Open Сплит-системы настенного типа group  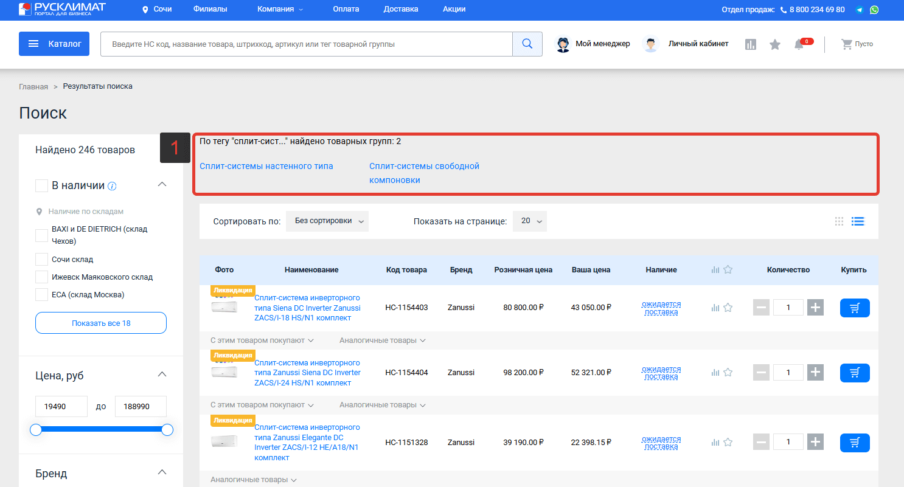coord(266,166)
